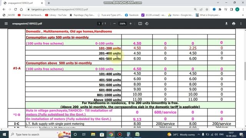246x138 pixels.
Task: Open Cortana circle in taskbar
Action: pos(75,135)
